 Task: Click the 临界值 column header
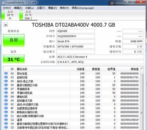[x=109, y=69]
